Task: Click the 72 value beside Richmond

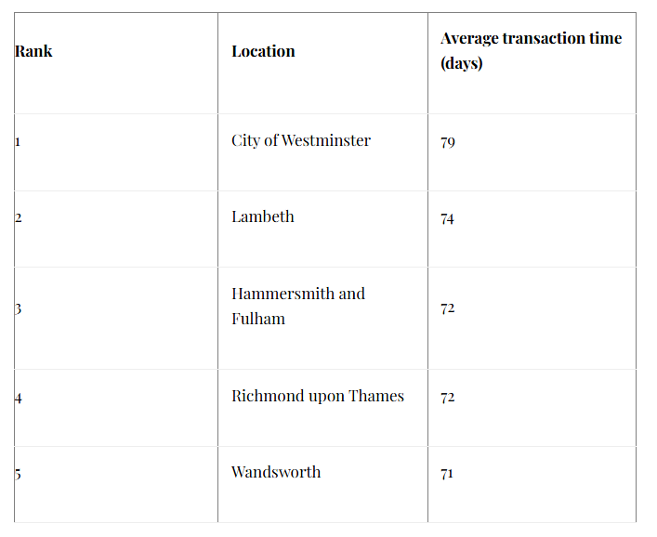Action: (x=448, y=397)
